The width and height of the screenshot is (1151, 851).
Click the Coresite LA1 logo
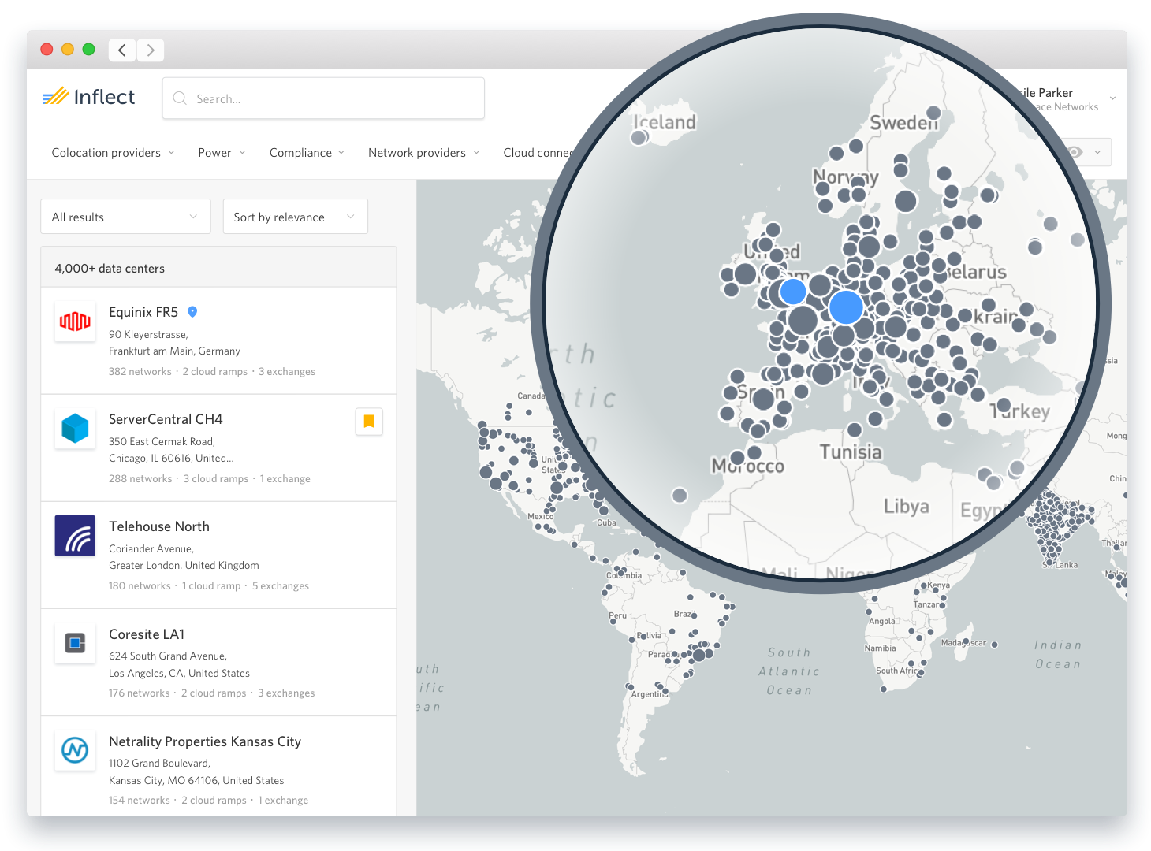pyautogui.click(x=75, y=643)
